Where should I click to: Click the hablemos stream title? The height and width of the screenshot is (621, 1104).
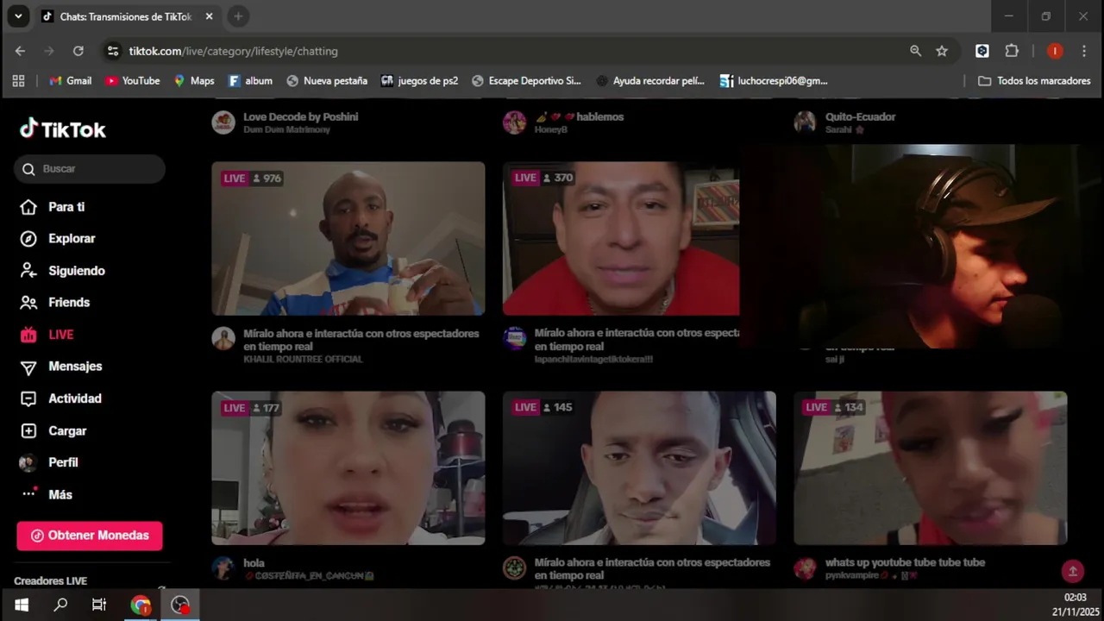[579, 116]
